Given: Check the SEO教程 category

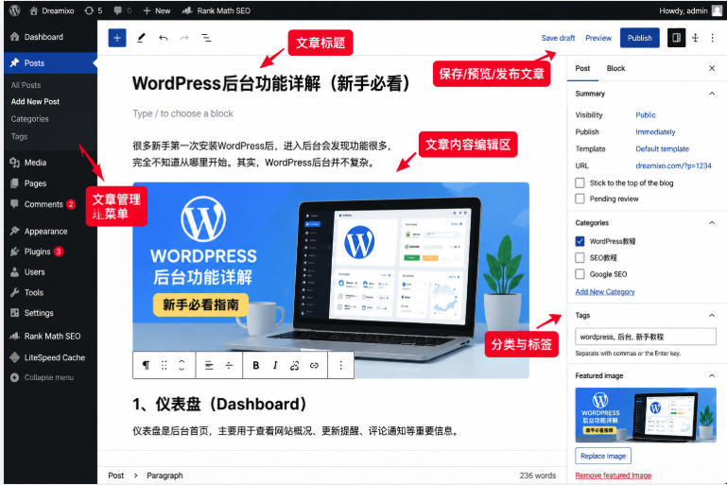Looking at the screenshot, I should 580,257.
